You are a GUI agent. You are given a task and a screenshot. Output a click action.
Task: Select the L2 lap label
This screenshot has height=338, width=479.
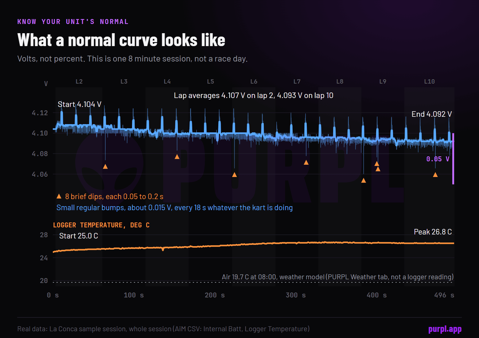79,81
